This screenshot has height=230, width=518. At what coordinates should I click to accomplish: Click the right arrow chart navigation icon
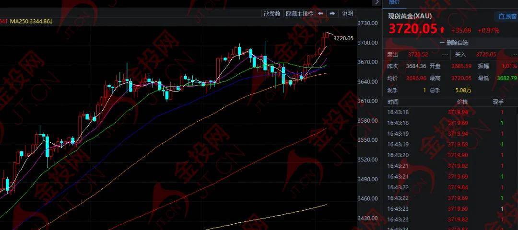pyautogui.click(x=332, y=13)
